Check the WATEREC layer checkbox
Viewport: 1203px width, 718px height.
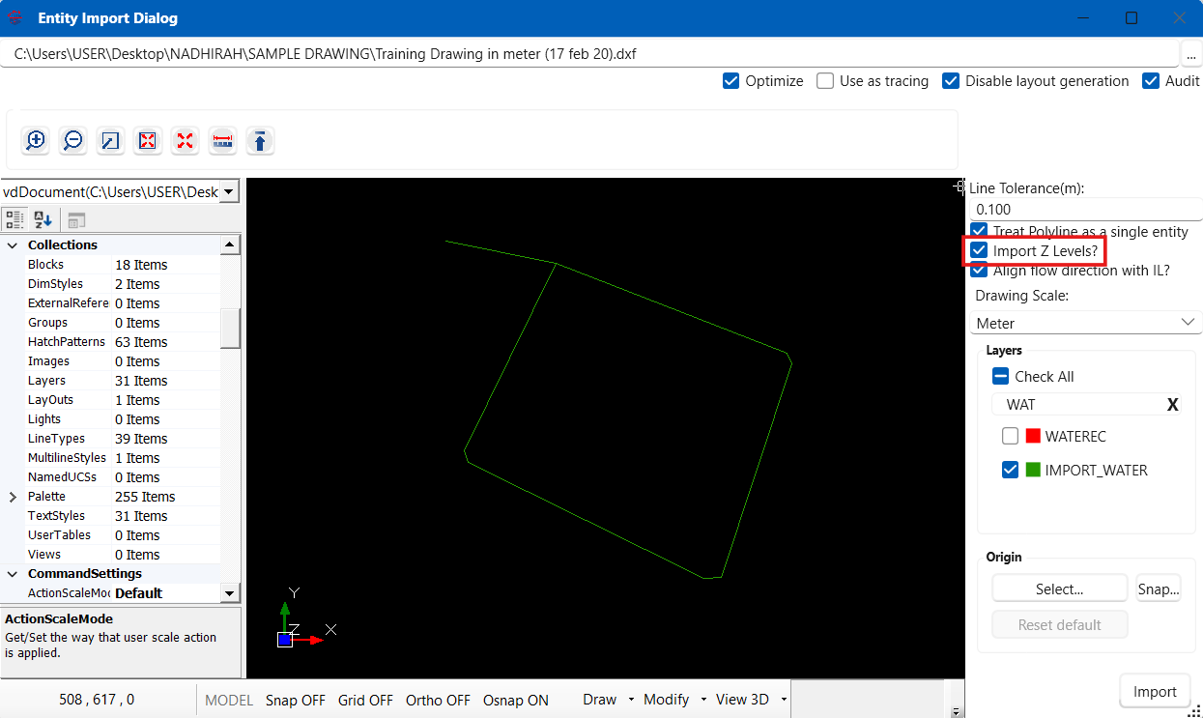pos(1011,437)
